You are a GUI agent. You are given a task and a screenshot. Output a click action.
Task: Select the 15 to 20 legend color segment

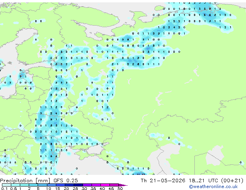61,185
